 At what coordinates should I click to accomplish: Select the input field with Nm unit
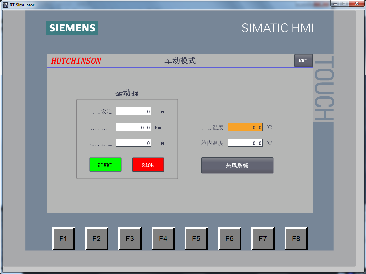133,127
